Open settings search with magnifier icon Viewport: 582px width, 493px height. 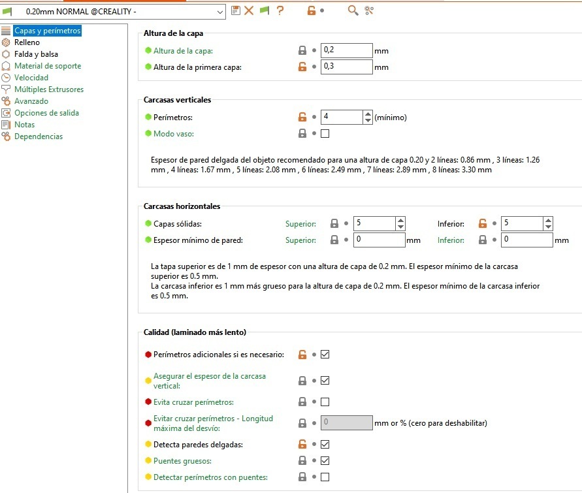coord(353,10)
